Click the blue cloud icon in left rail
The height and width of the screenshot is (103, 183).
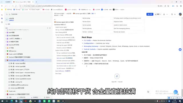click(2, 18)
